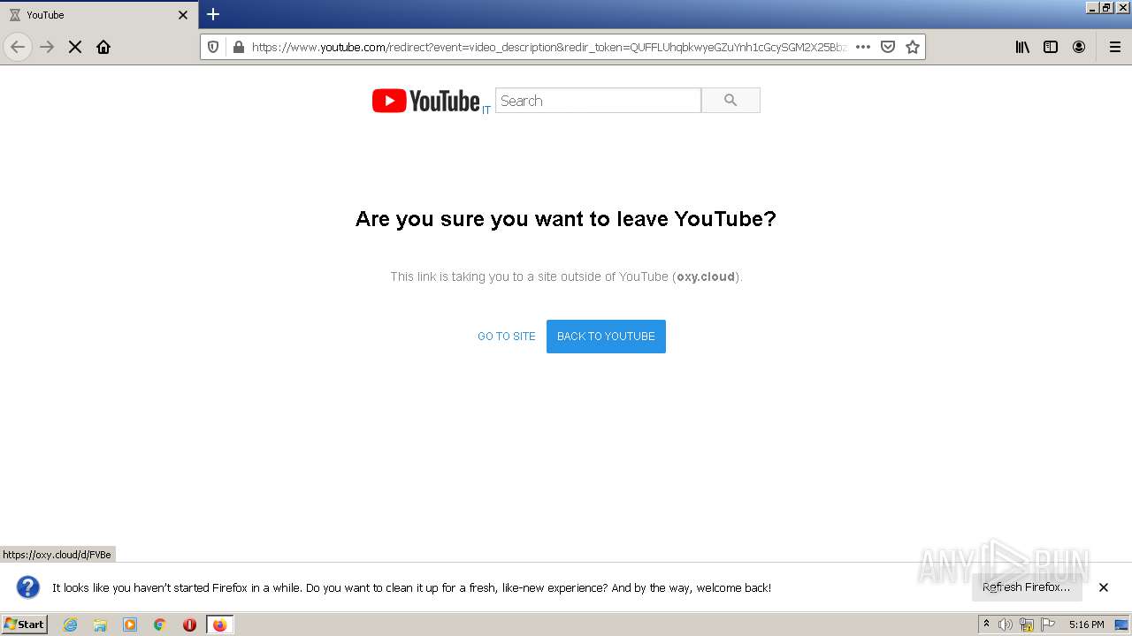Viewport: 1132px width, 636px height.
Task: Toggle the sidebar view
Action: point(1051,47)
